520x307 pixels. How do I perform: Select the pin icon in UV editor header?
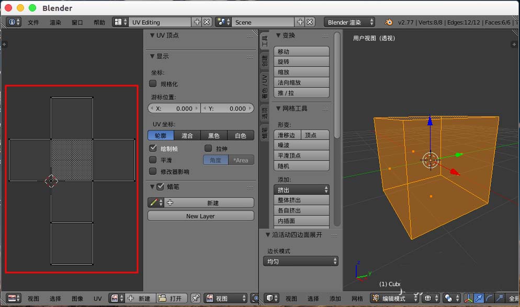[196, 298]
